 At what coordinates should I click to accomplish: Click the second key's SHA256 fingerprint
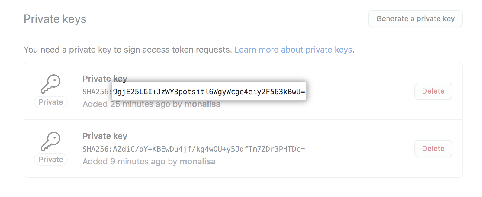[193, 149]
